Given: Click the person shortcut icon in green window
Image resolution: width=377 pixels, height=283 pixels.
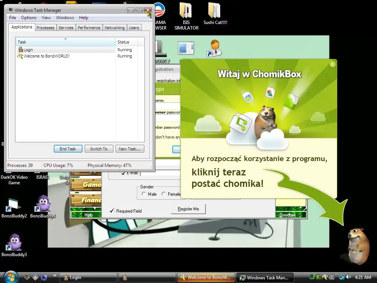Looking at the screenshot, I should point(214,48).
